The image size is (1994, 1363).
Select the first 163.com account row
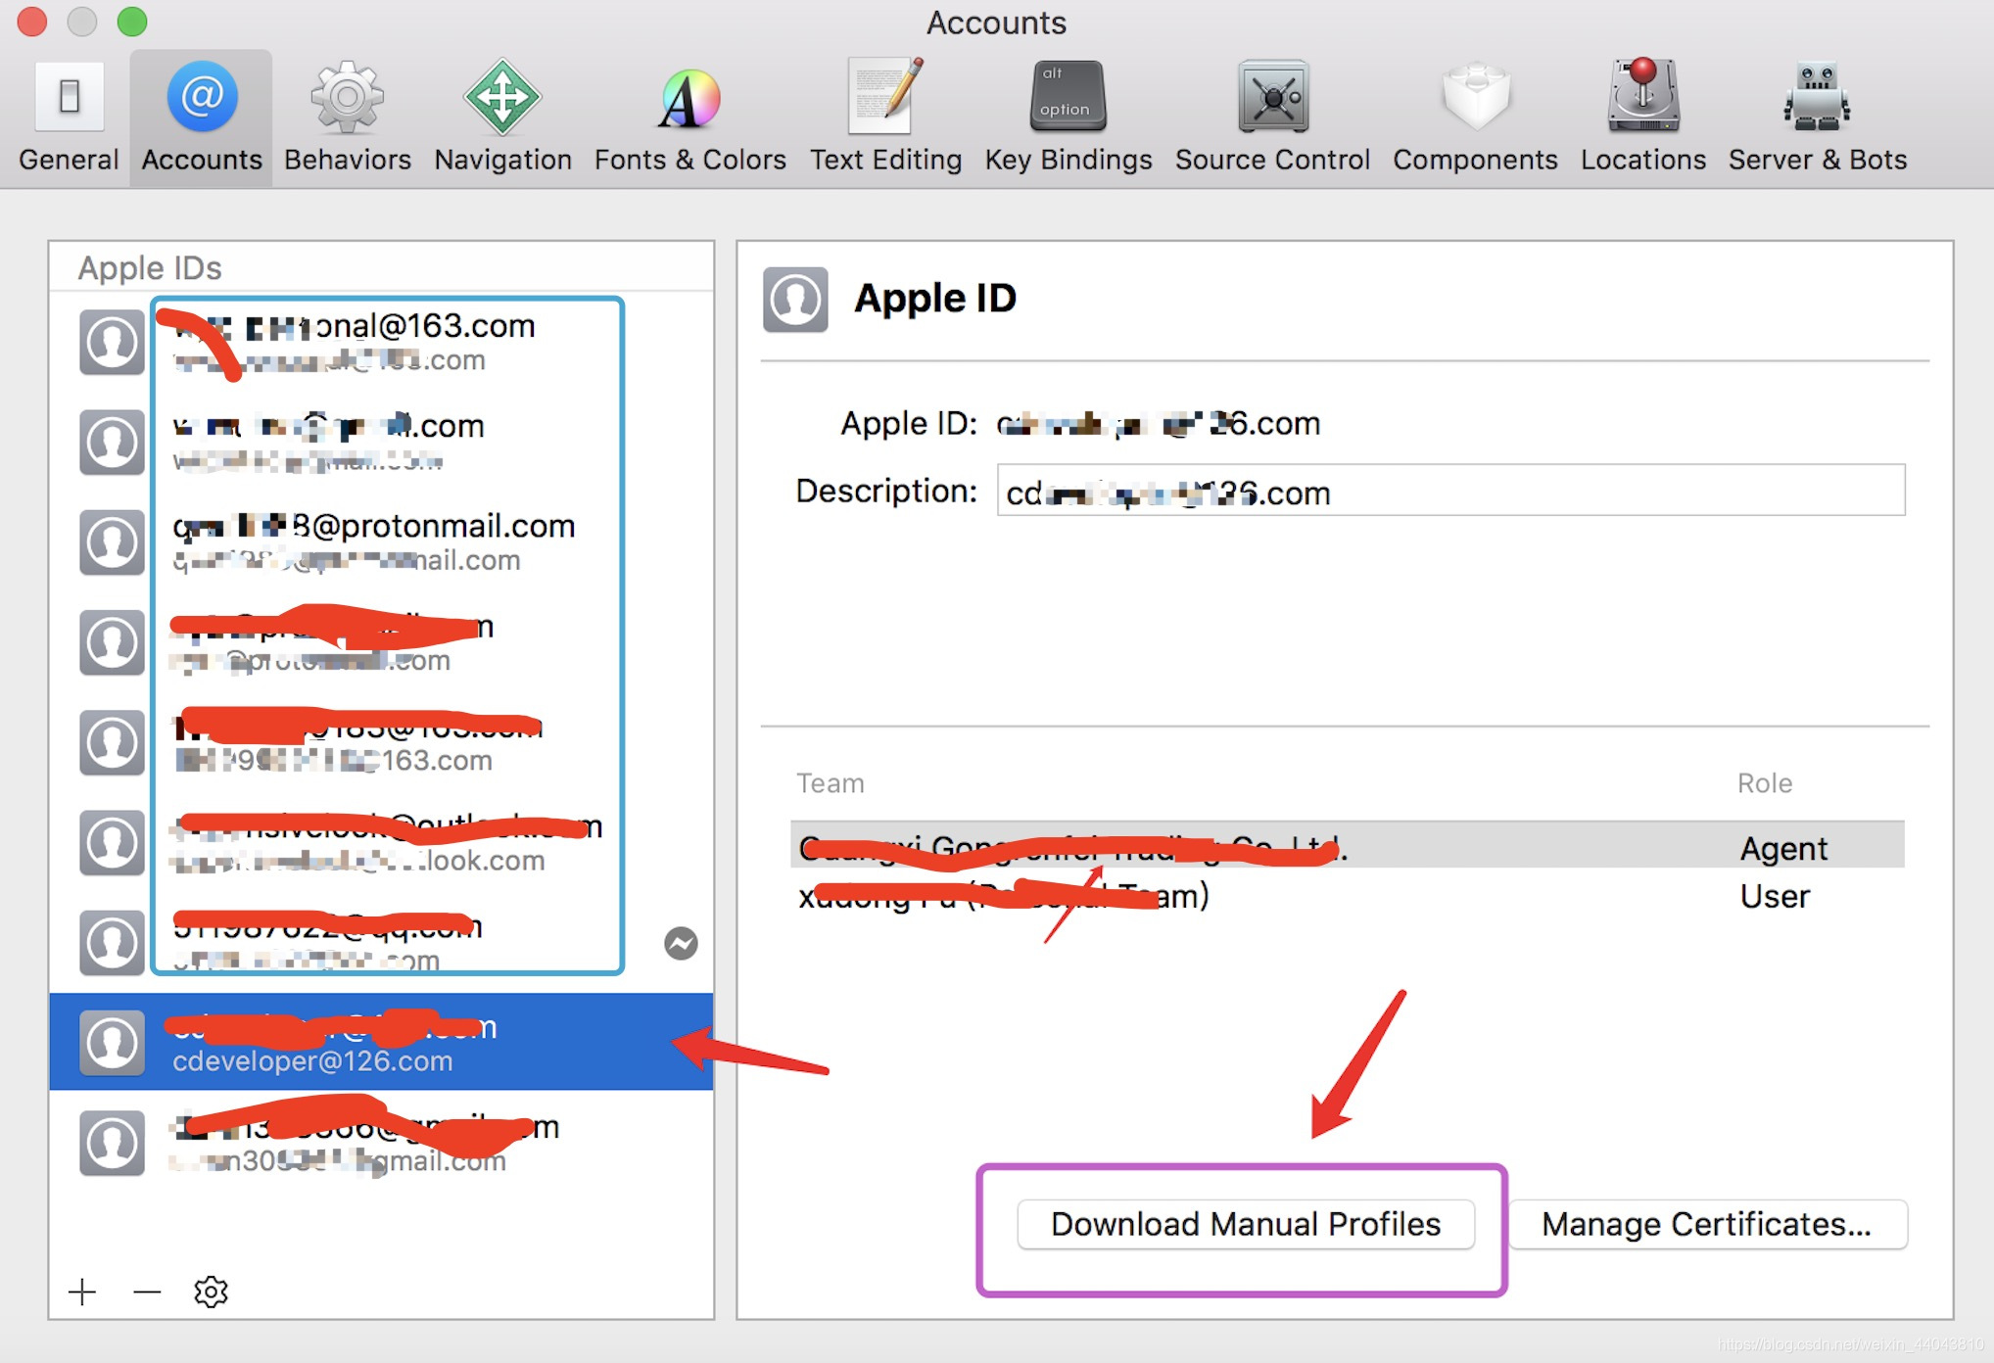pyautogui.click(x=381, y=342)
